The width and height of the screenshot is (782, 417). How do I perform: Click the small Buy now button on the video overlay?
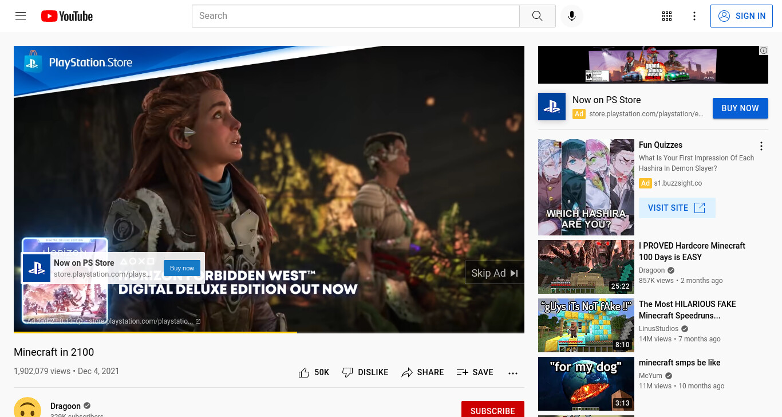pos(182,268)
